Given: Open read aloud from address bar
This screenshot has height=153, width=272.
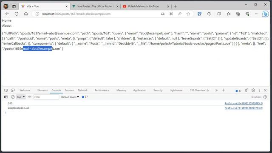Looking at the screenshot, I should point(180,14).
